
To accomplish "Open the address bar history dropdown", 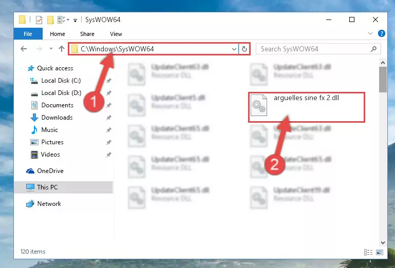I will click(234, 49).
